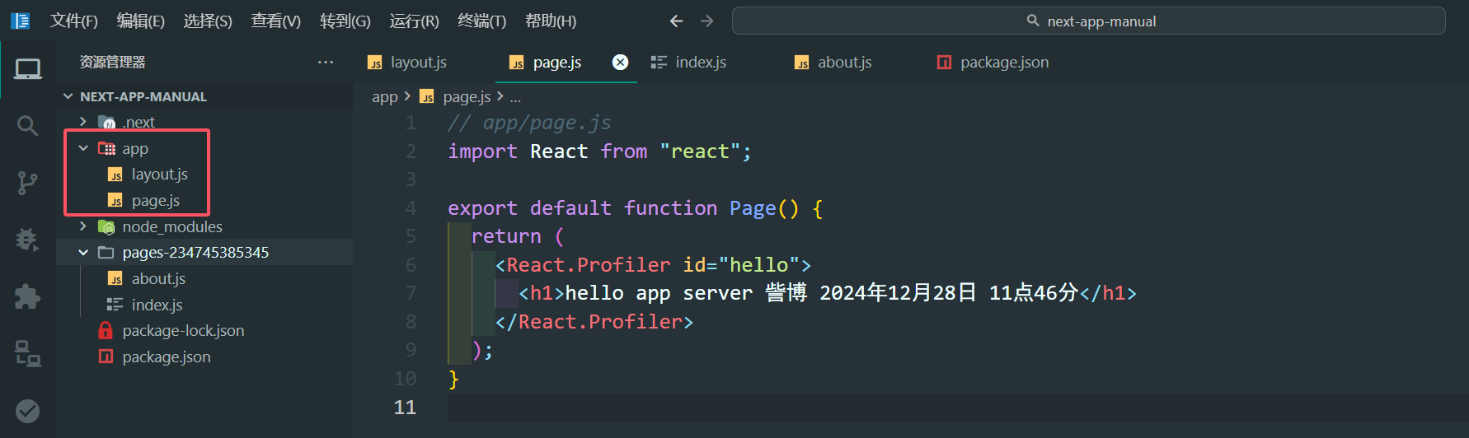Viewport: 1469px width, 438px height.
Task: Click the package.json tab icon
Action: coord(945,63)
